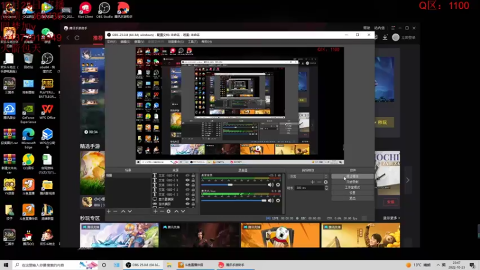Add a new scene with plus icon
480x270 pixels.
tap(109, 211)
